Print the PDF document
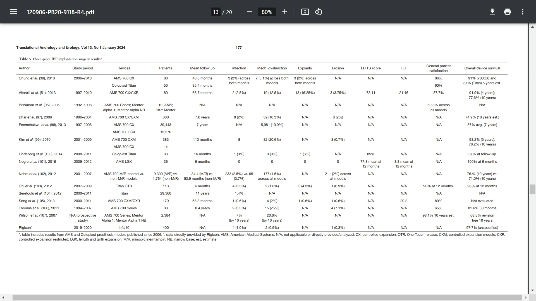This screenshot has width=536, height=301. coord(508,12)
